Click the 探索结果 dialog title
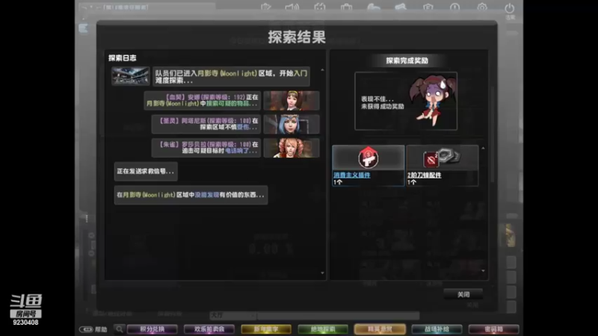Screen dimensions: 598x336 tap(297, 37)
